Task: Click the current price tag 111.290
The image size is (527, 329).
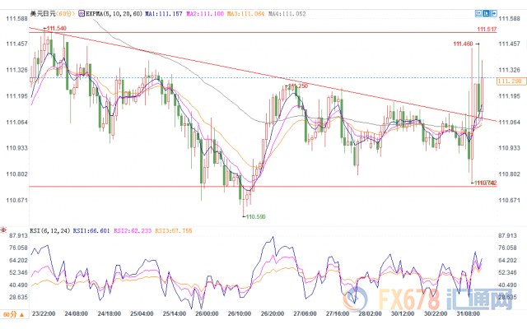Action: pyautogui.click(x=511, y=81)
